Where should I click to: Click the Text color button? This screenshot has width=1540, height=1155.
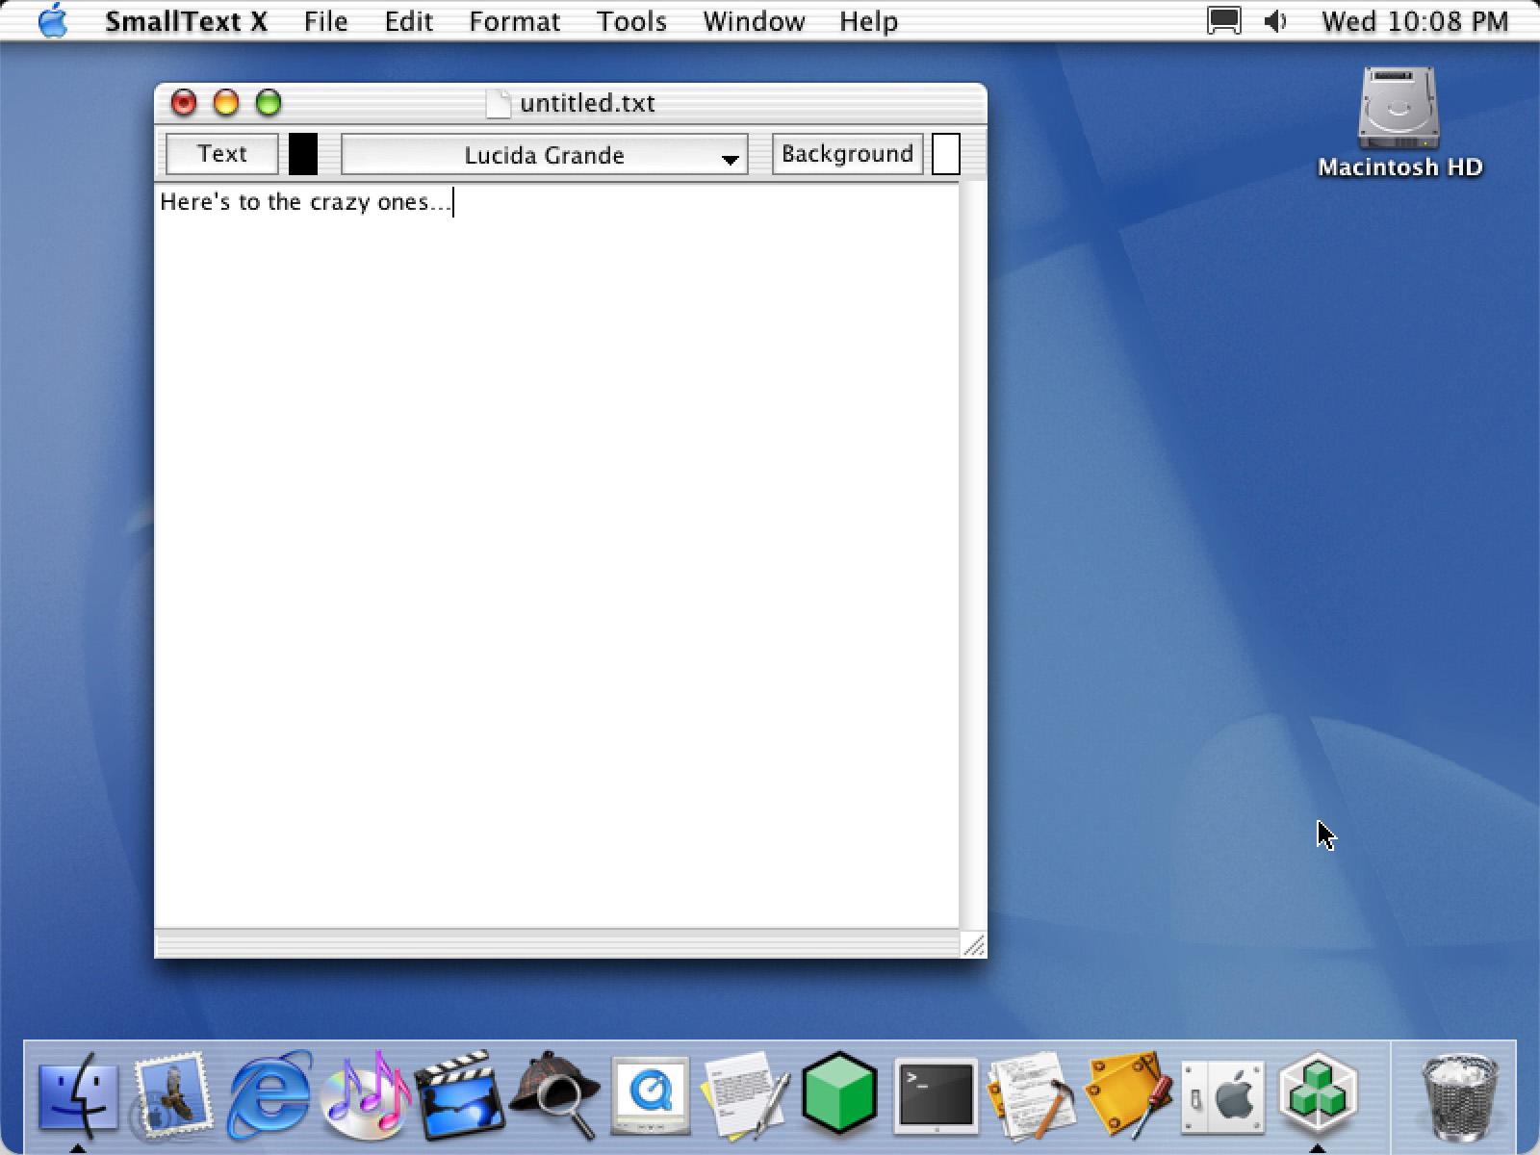pos(222,154)
